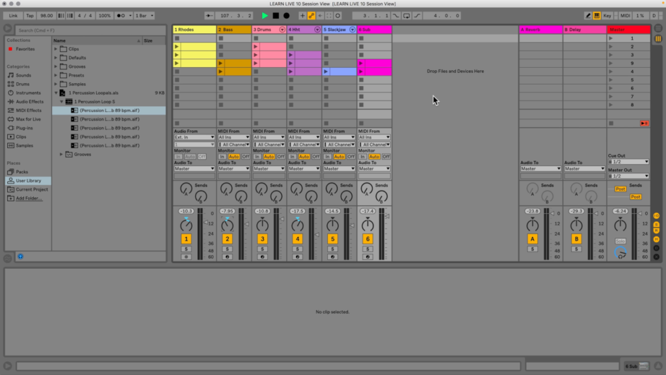Screen dimensions: 666x375
Task: Enable the Follow playback arrow icon
Action: [x=207, y=15]
